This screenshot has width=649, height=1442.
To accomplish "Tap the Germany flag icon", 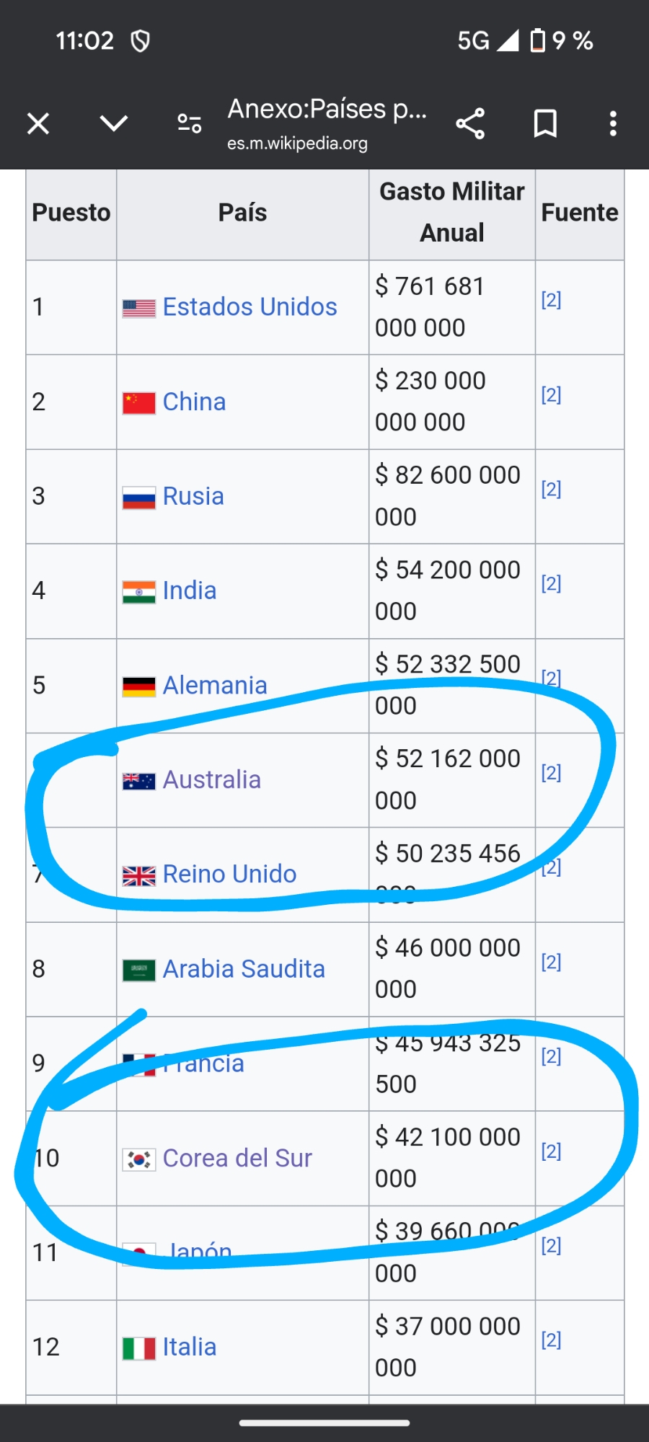I will click(x=138, y=686).
